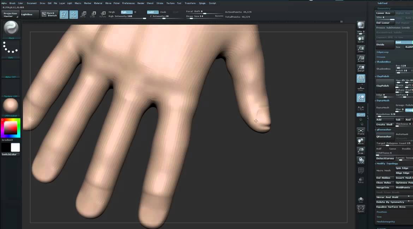
Task: Open the Preferences menu
Action: coord(128,3)
